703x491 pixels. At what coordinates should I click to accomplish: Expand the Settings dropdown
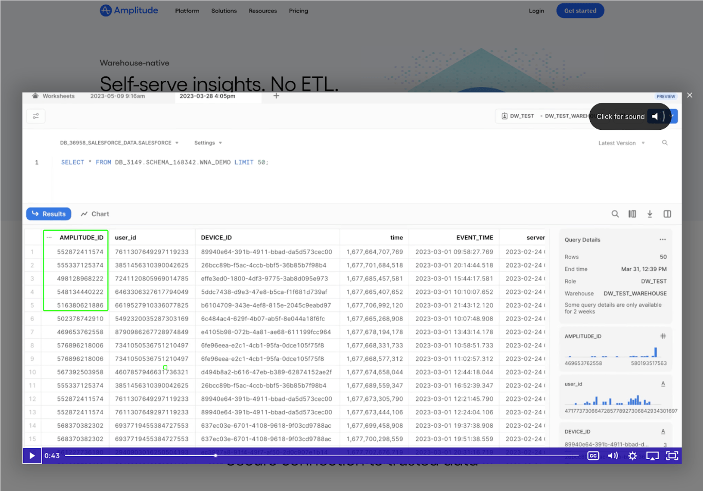208,143
